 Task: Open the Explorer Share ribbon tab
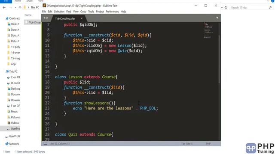pos(30,1)
